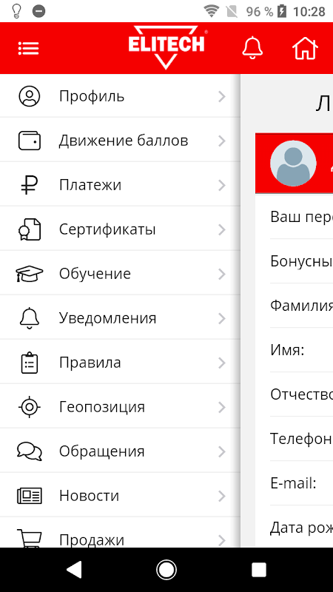This screenshot has height=592, width=333.
Task: Tap the Отчество field row
Action: (294, 394)
